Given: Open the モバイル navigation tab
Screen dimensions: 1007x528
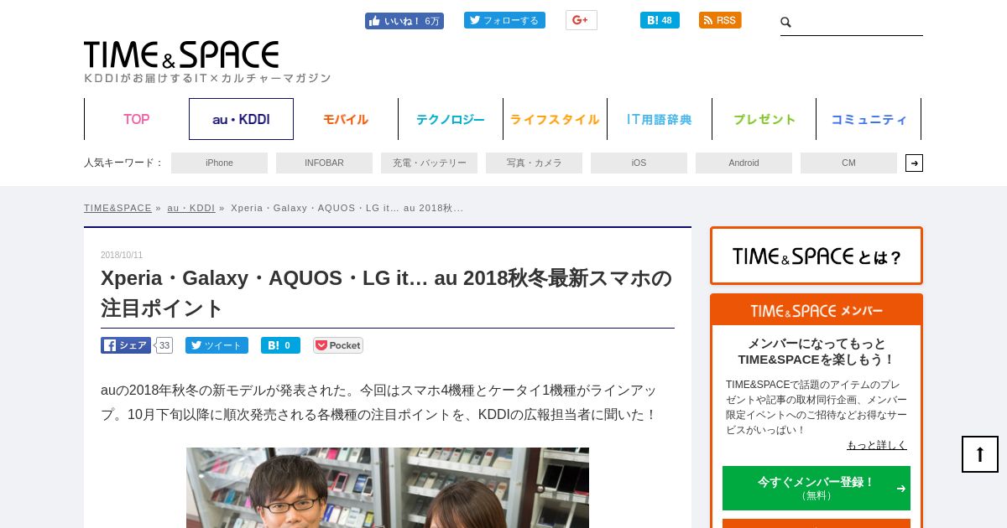Looking at the screenshot, I should click(x=346, y=119).
